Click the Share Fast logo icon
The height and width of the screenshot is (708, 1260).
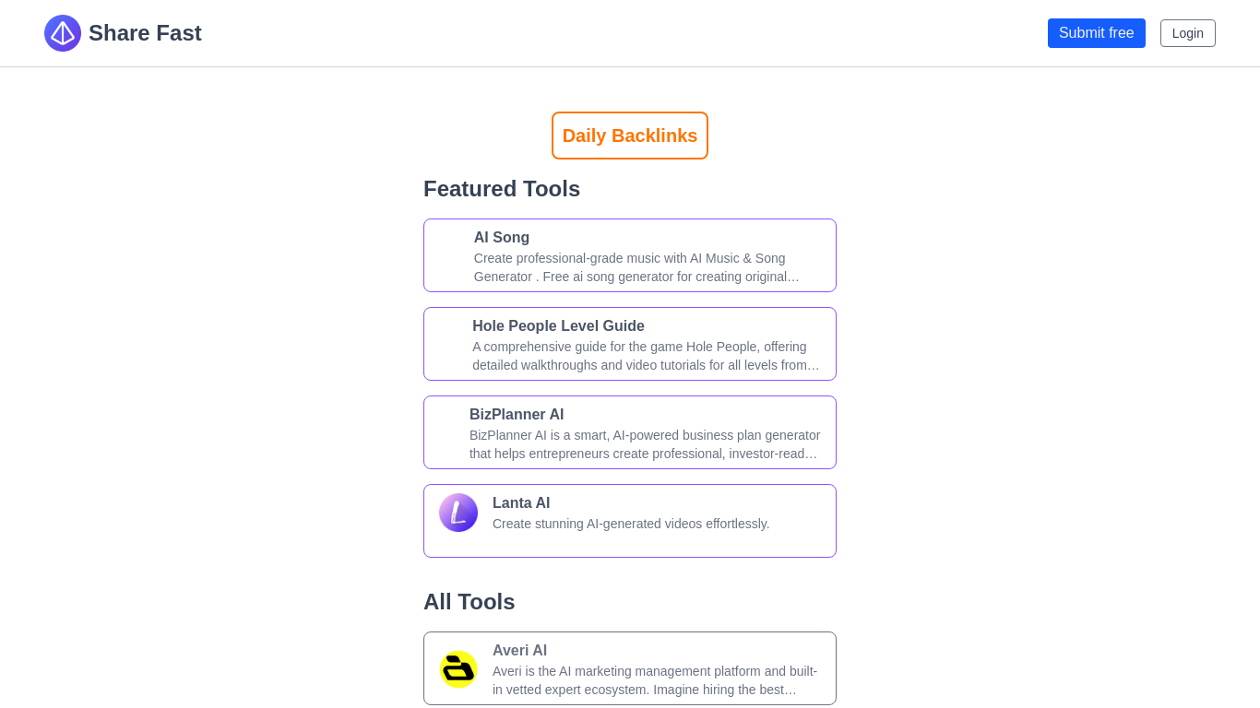tap(63, 33)
